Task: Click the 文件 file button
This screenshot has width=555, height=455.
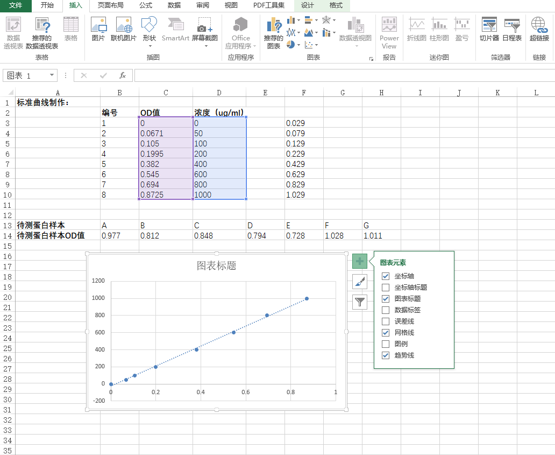Action: tap(16, 5)
